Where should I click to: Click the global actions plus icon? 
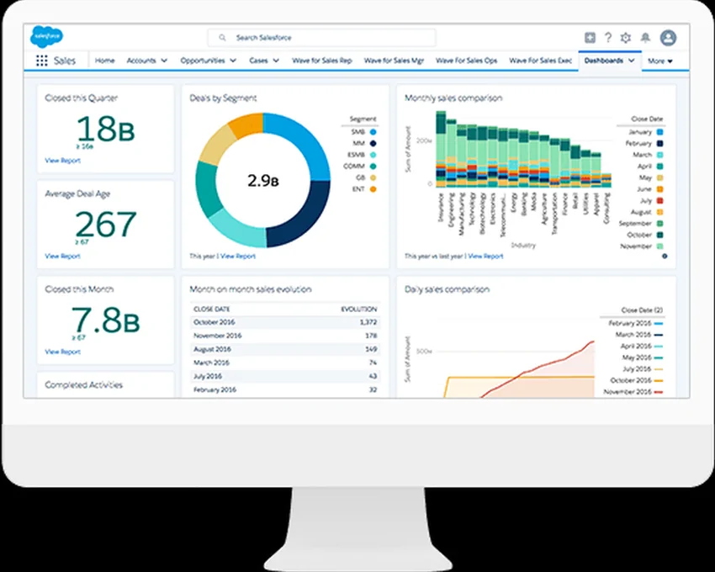point(590,38)
